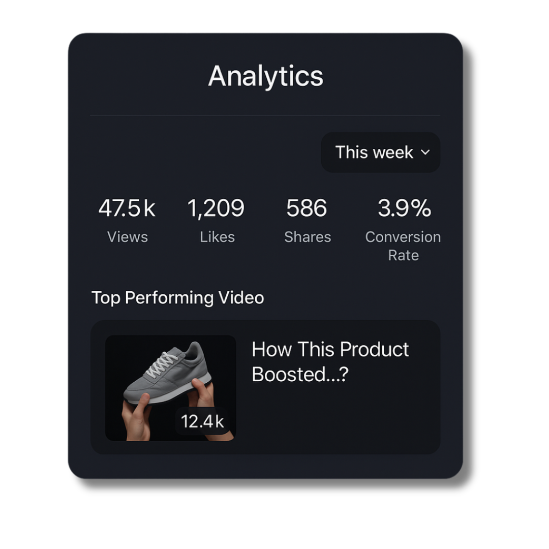
Task: Click the chevron arrow beside This week
Action: pyautogui.click(x=425, y=152)
